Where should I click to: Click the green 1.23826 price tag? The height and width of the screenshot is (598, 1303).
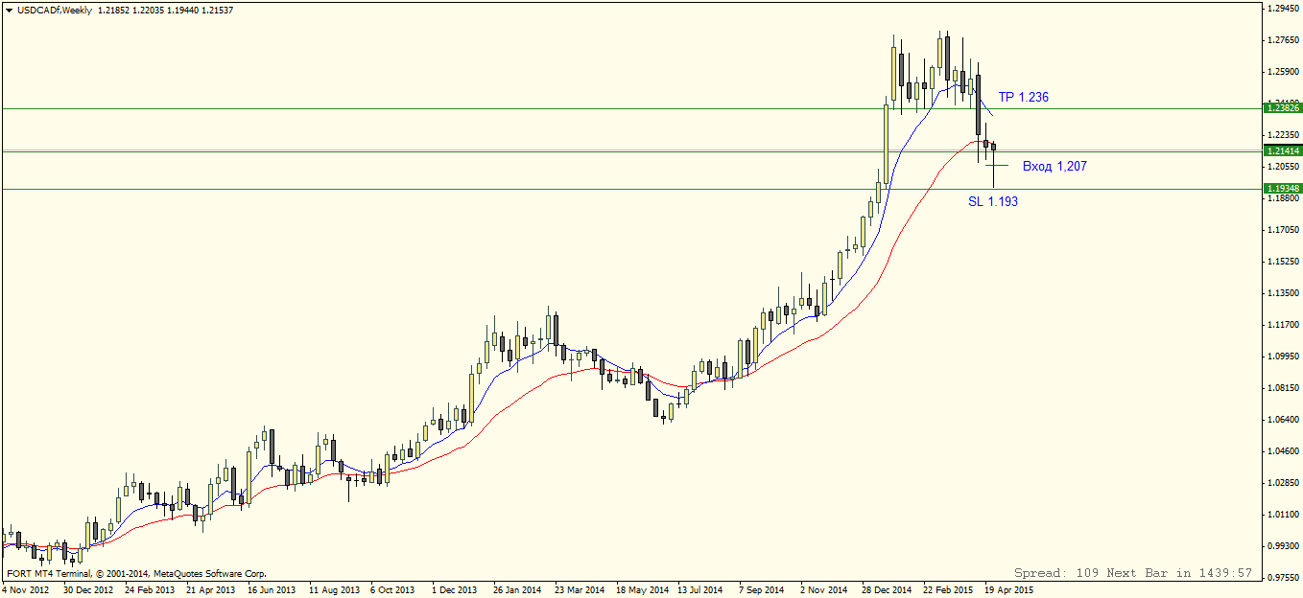point(1283,109)
